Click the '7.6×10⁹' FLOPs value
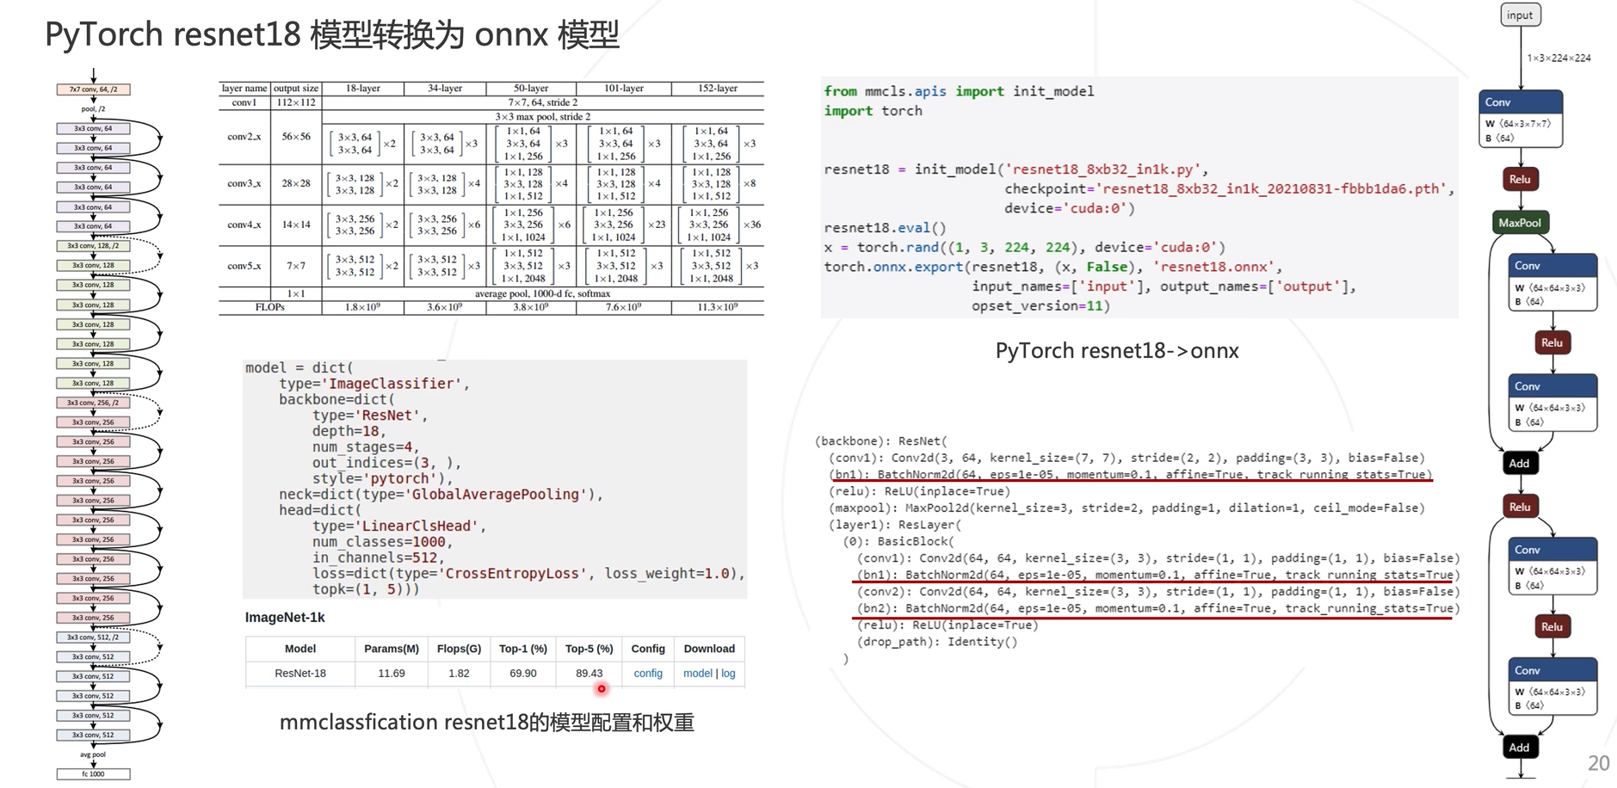The image size is (1617, 788). point(623,307)
